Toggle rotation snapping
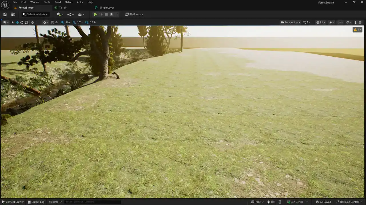Screen dimensions: 366x205 [74, 22]
